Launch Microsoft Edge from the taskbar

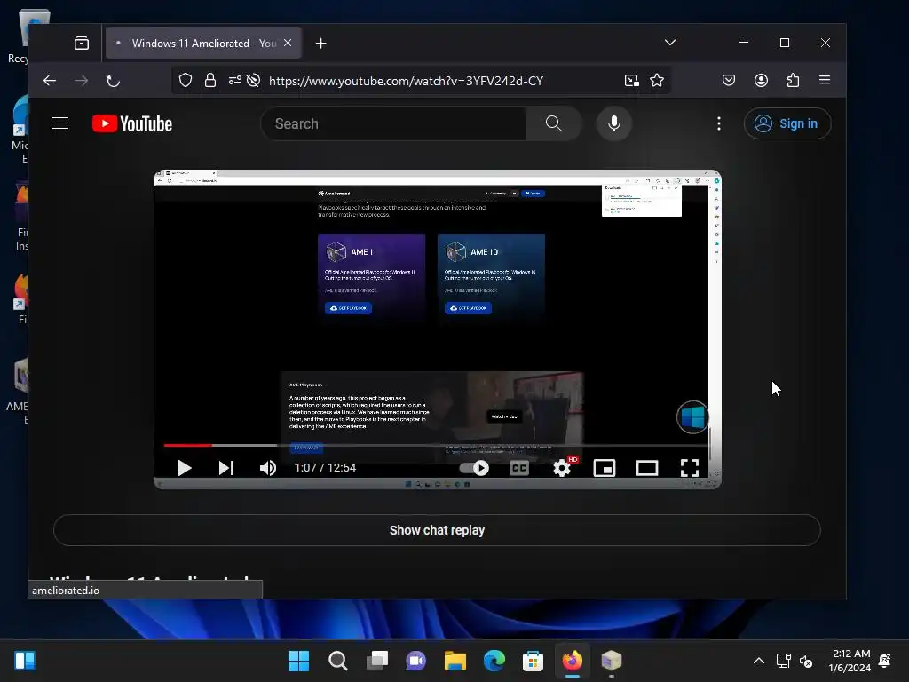[x=494, y=661]
